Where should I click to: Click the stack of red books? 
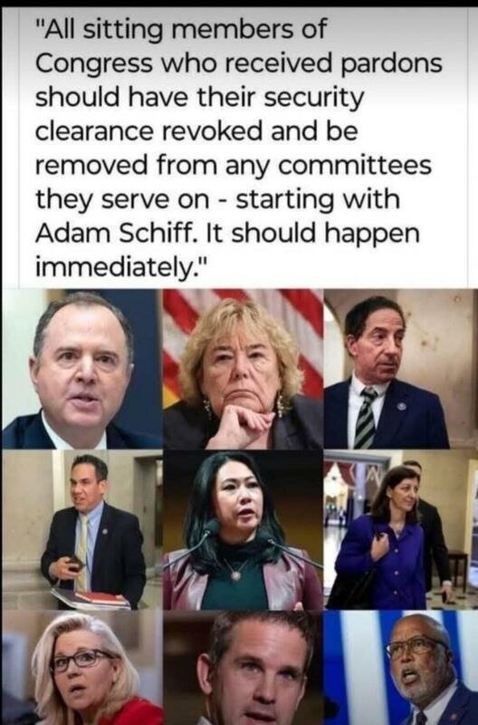pos(91,598)
